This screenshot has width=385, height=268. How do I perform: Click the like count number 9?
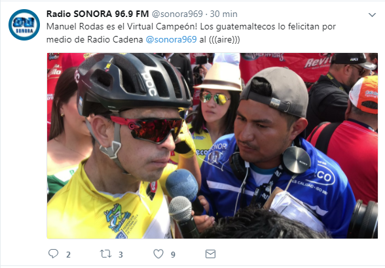pos(173,255)
